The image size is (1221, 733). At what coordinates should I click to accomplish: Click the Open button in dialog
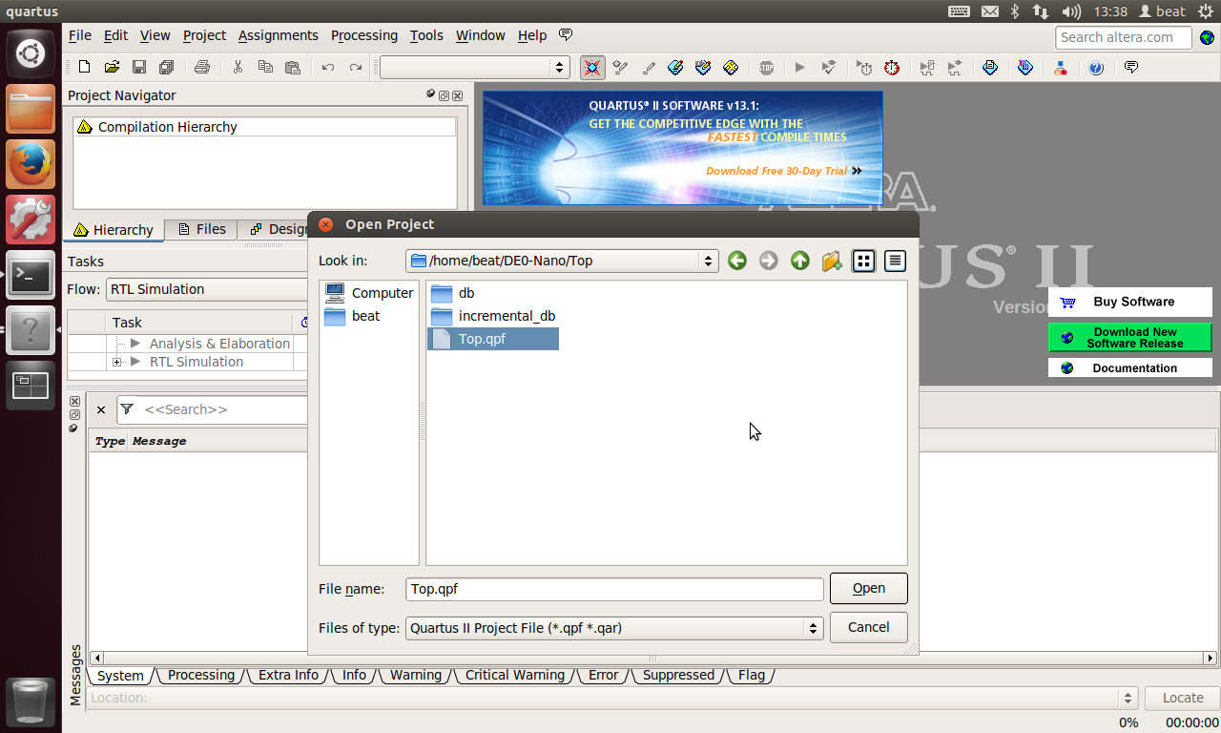[868, 588]
